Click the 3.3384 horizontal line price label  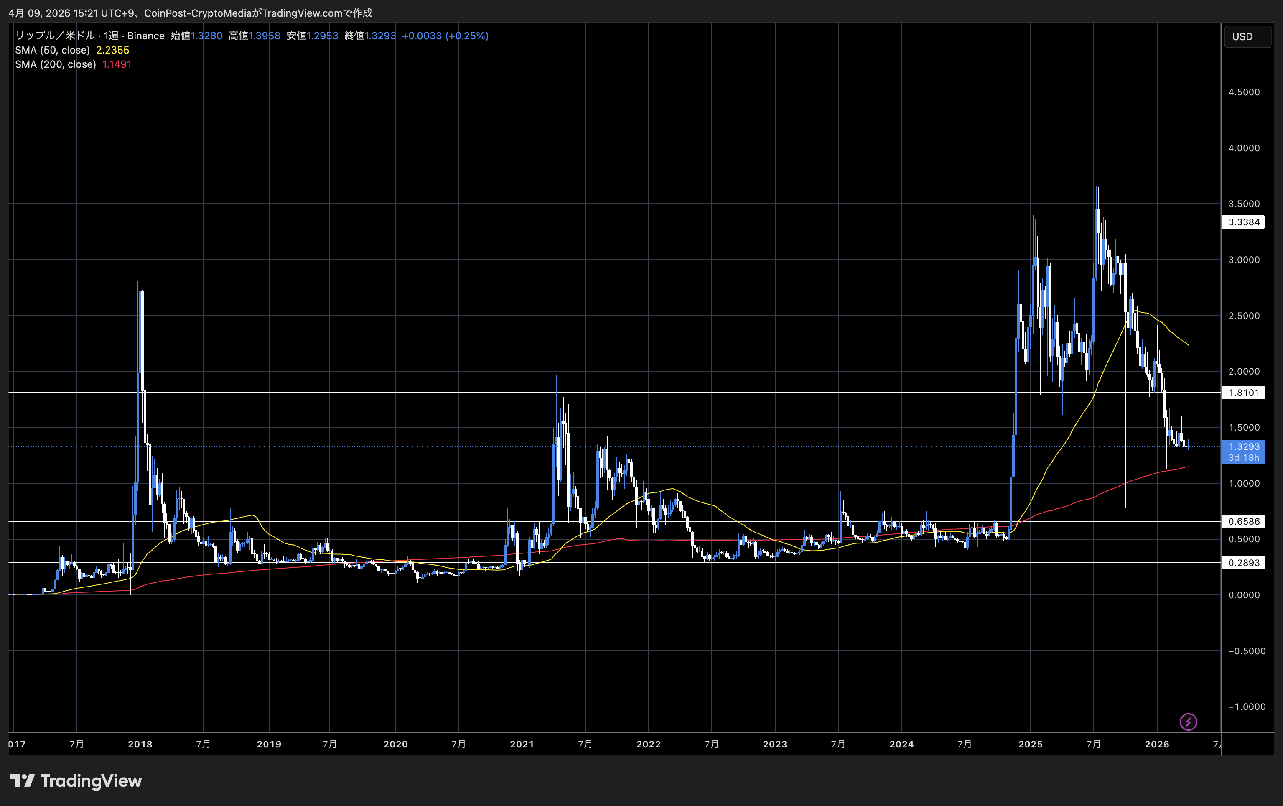(1244, 222)
